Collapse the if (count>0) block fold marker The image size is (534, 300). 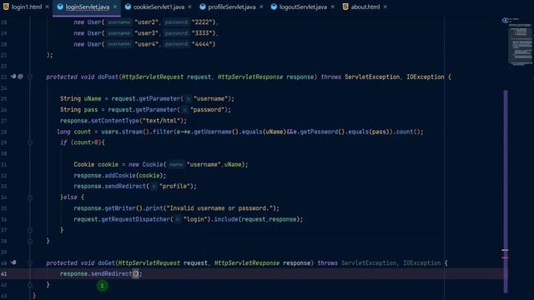tap(30, 142)
